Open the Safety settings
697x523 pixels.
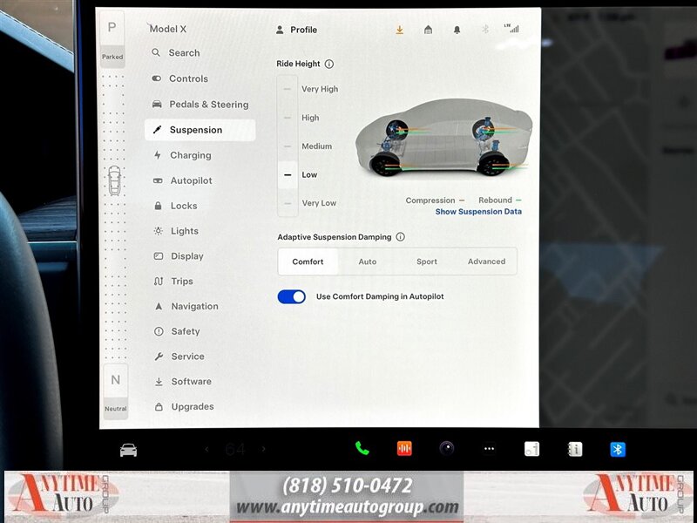point(177,331)
